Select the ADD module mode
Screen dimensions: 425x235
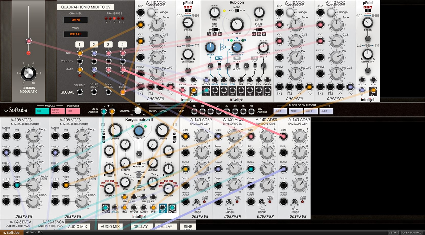pyautogui.click(x=42, y=111)
